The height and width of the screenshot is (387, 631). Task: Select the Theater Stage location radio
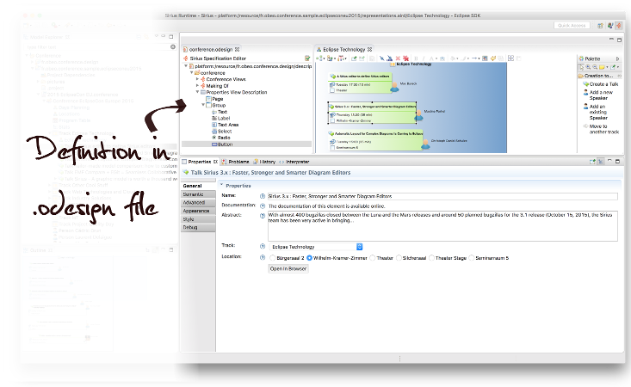431,258
